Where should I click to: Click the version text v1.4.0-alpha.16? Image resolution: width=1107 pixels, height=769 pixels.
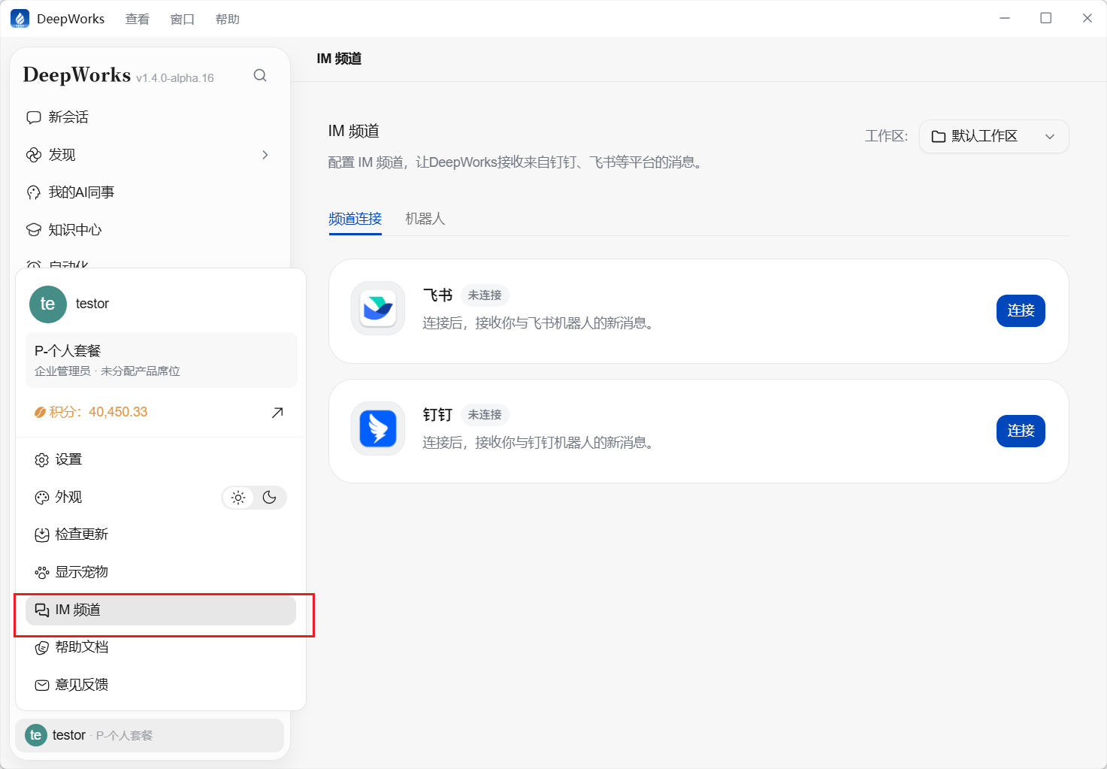pos(175,78)
